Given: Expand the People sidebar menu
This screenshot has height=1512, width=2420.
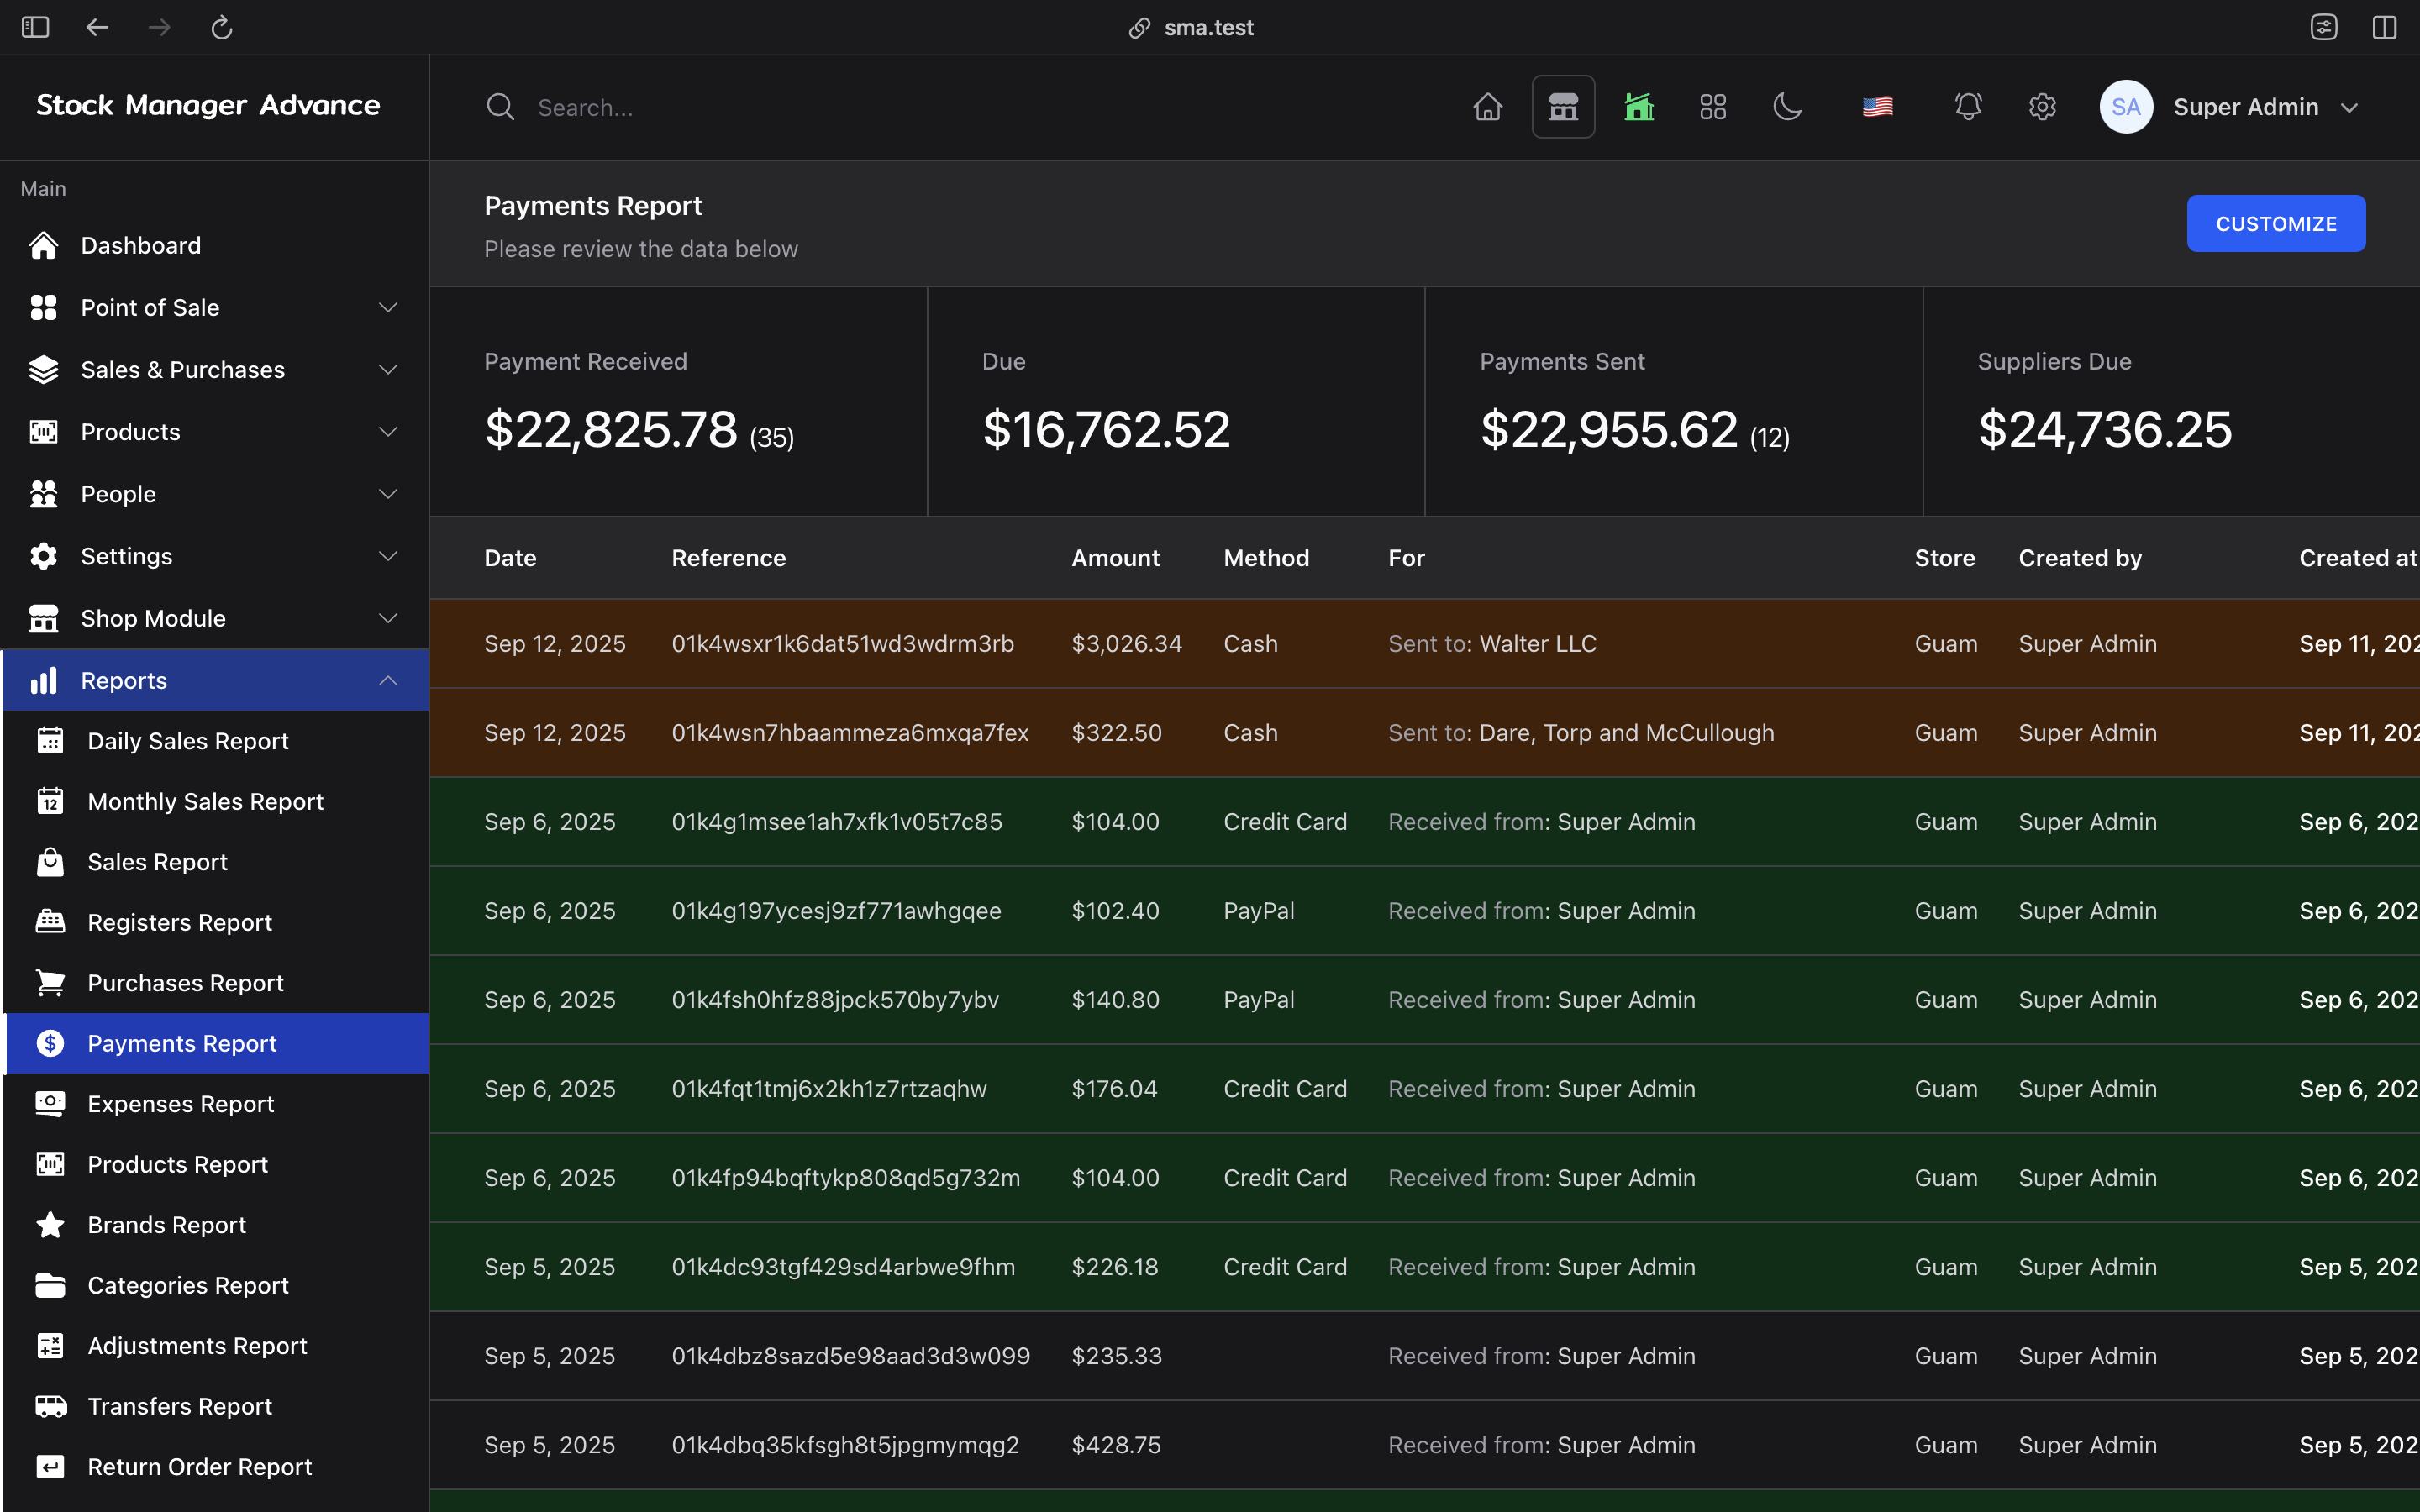Looking at the screenshot, I should (x=216, y=494).
